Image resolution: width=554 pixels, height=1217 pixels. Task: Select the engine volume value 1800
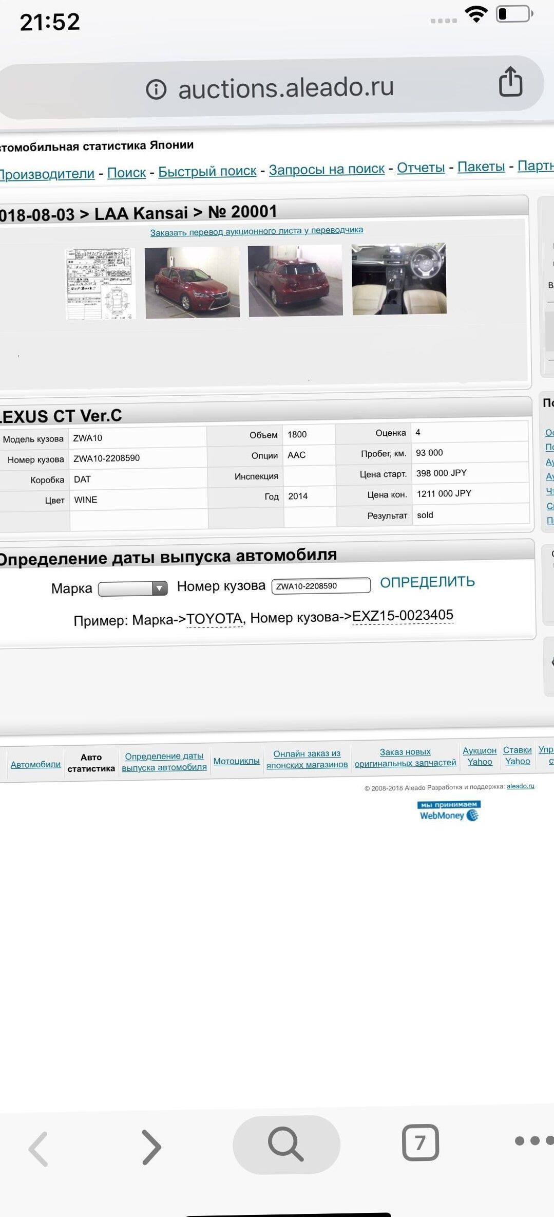297,434
